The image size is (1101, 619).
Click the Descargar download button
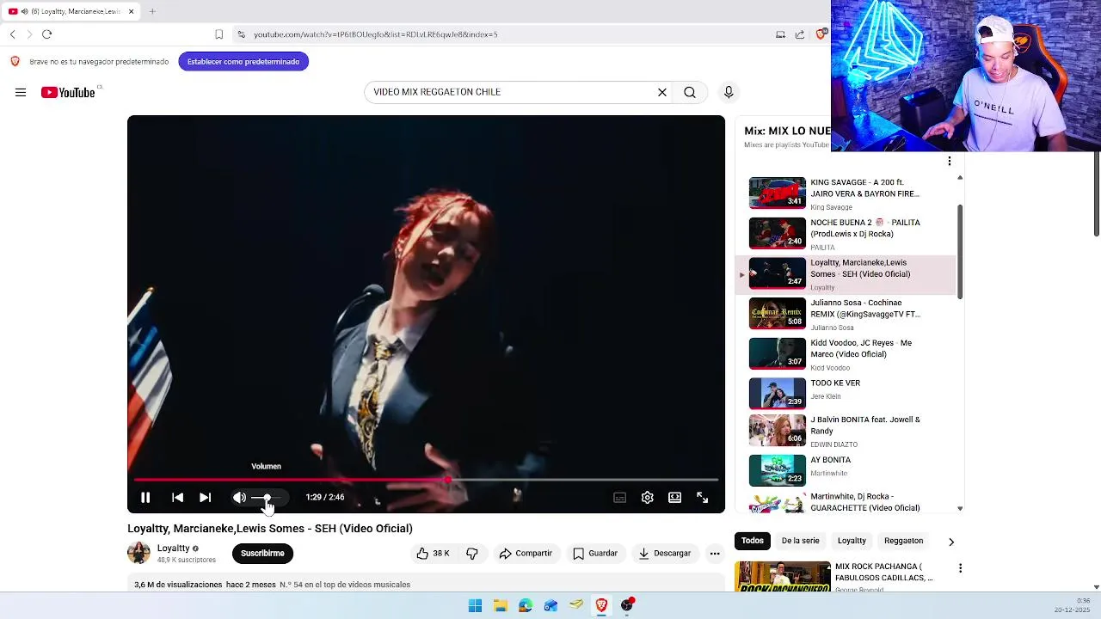(664, 553)
